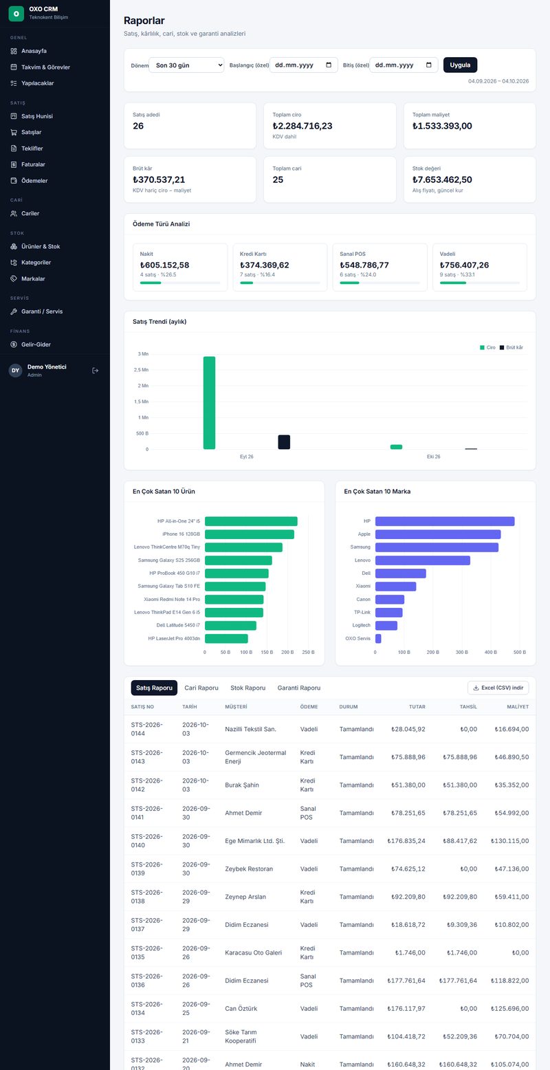Select customer Nazilli Tekstil San.
This screenshot has width=550, height=1070.
point(250,729)
